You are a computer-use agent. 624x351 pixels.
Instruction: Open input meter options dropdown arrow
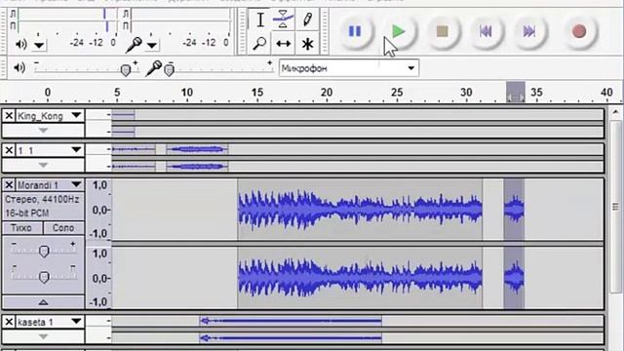coord(152,45)
